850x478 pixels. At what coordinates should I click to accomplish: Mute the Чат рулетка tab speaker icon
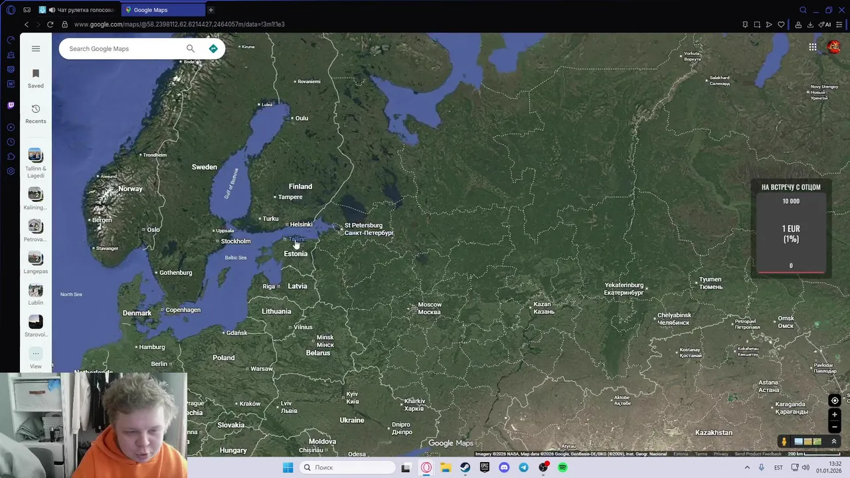tap(52, 10)
